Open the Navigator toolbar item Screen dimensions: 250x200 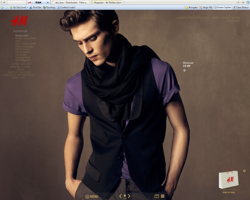coord(191,7)
